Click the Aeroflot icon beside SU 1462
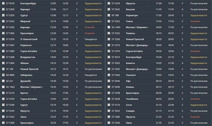This screenshot has width=212, height=126. click(x=3, y=87)
